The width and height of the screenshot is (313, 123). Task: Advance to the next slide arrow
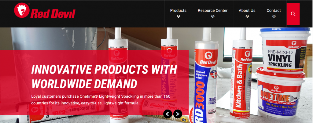pyautogui.click(x=178, y=114)
